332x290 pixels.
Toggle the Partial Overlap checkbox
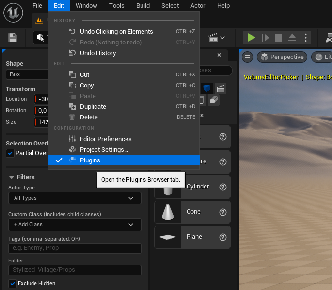[x=10, y=153]
